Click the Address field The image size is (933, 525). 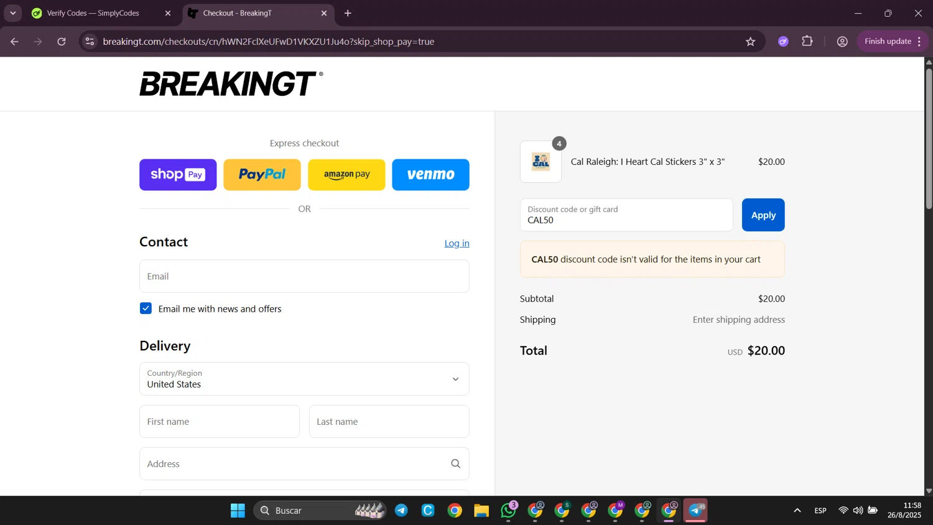point(304,464)
